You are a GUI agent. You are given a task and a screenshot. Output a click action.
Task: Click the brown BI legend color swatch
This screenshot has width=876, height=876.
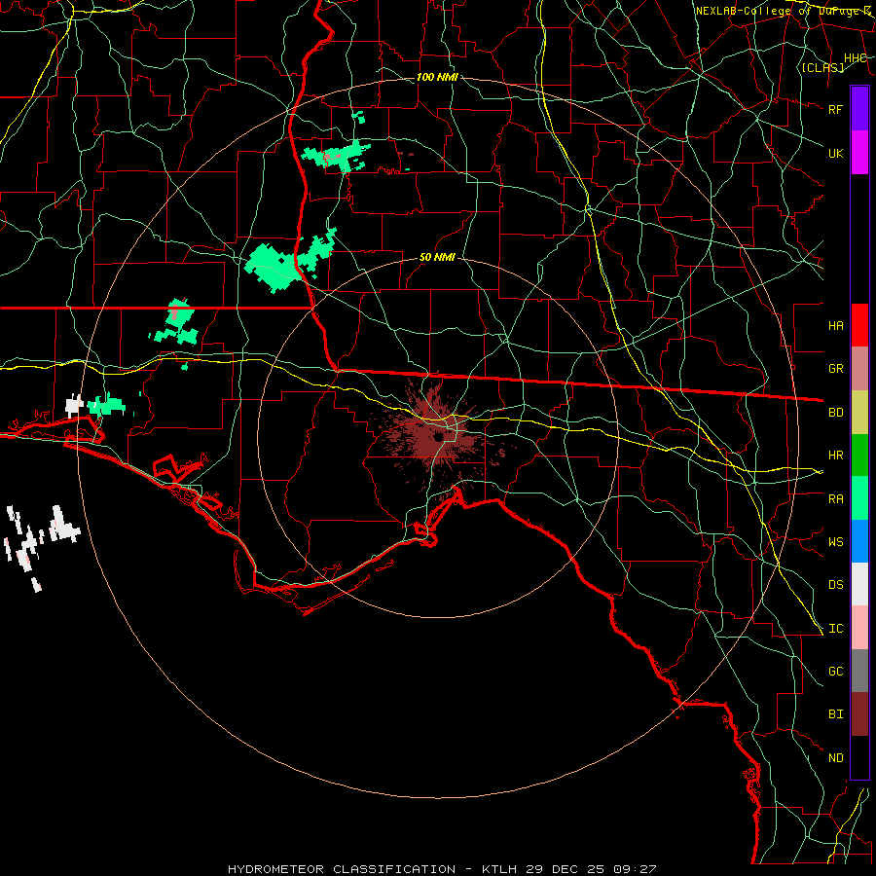pos(859,714)
